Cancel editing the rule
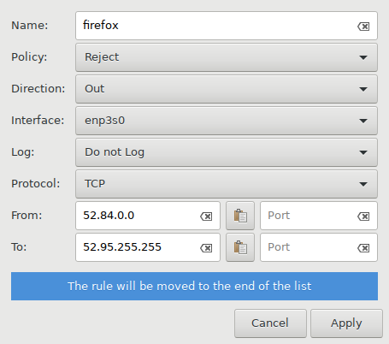This screenshot has width=389, height=344. point(270,323)
